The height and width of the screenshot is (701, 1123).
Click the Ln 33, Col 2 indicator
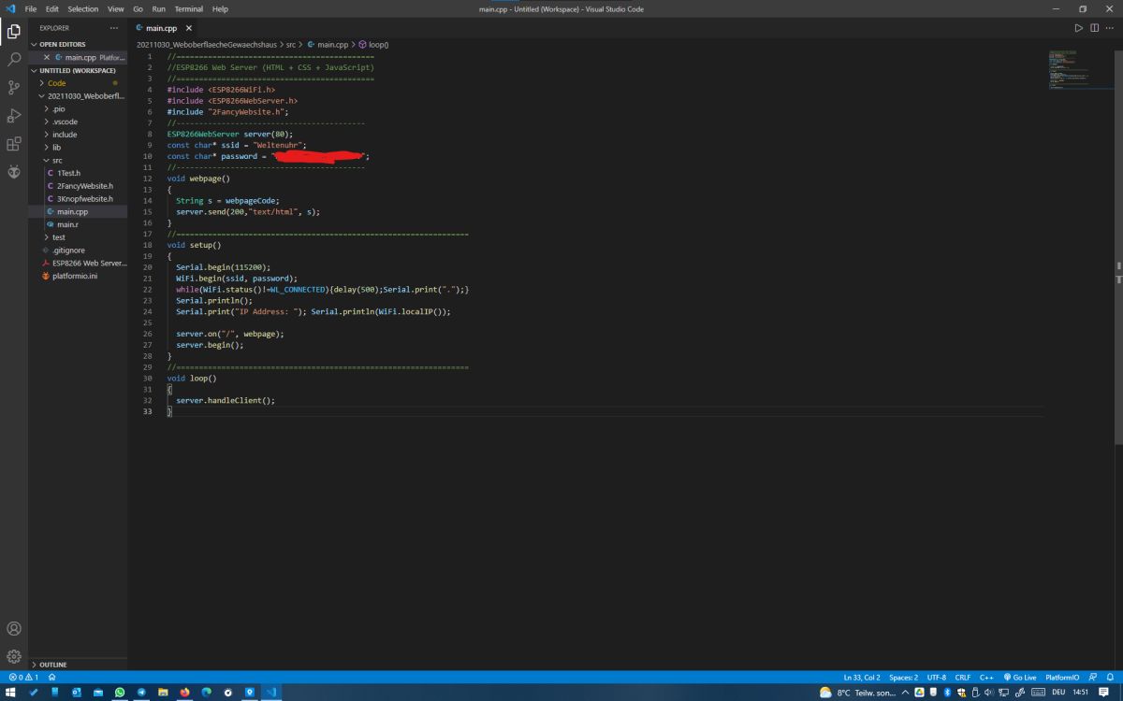click(862, 677)
